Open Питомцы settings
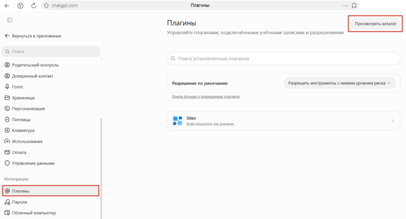The height and width of the screenshot is (219, 406). pos(17,119)
